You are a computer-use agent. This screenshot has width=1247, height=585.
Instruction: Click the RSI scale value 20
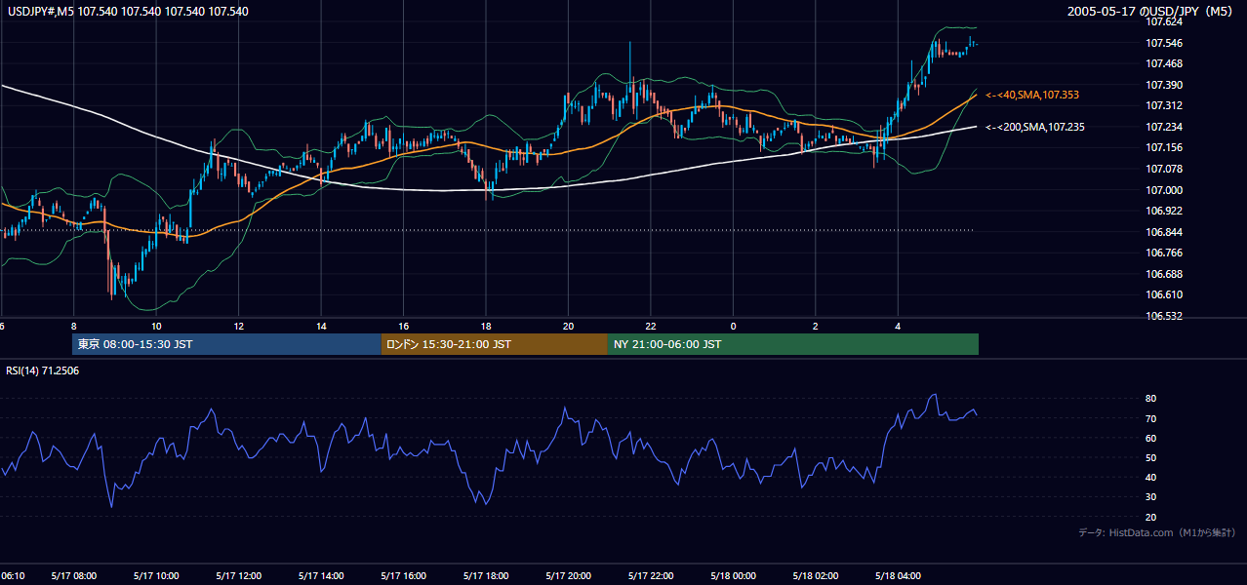[1150, 517]
